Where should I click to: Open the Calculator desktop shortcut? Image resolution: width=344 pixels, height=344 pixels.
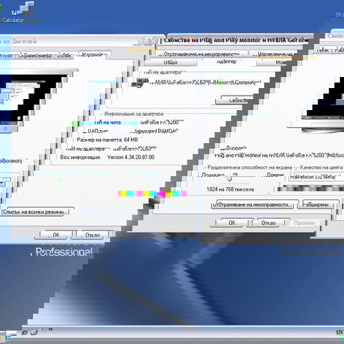point(19,12)
